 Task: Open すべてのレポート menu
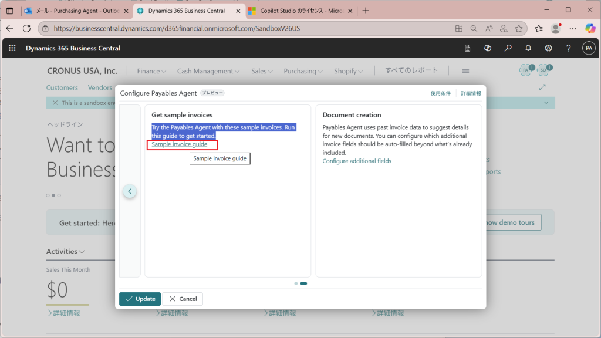pos(411,70)
